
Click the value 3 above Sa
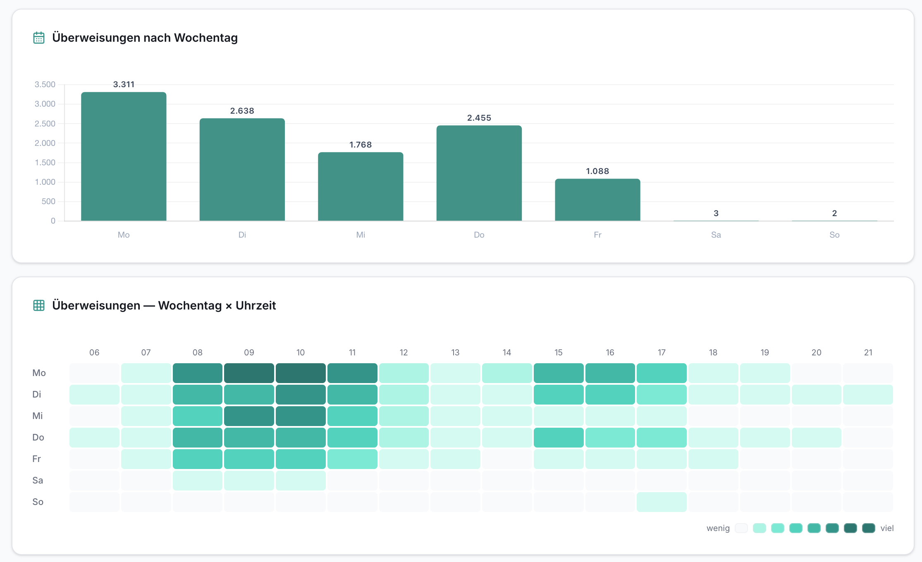click(716, 213)
